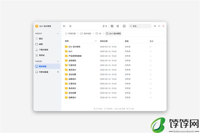Screen dimensions: 200x133
Task: Select the first 汇报交流 folder in the list
Action: [x=114, y=65]
